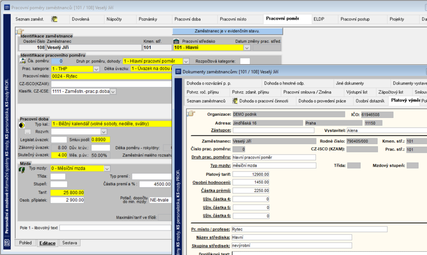Viewport: 427px width, 255px height.
Task: Switch to Pracovní místo tab
Action: point(233,19)
